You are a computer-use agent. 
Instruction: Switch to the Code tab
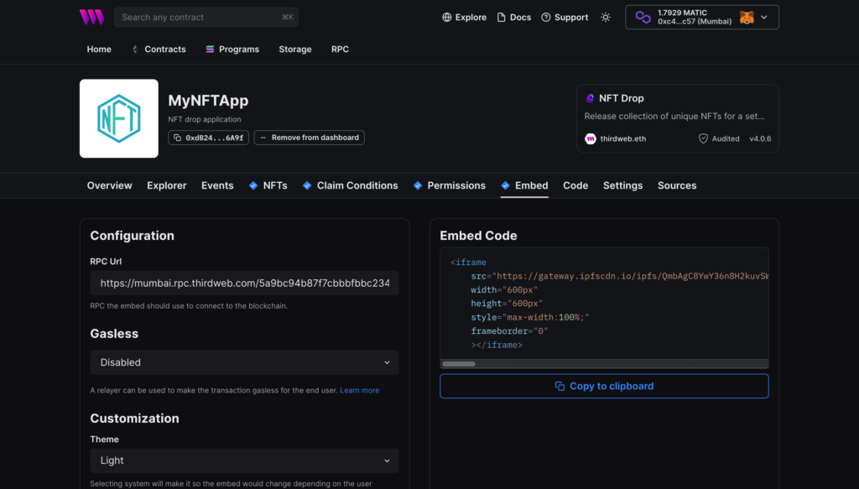coord(575,185)
